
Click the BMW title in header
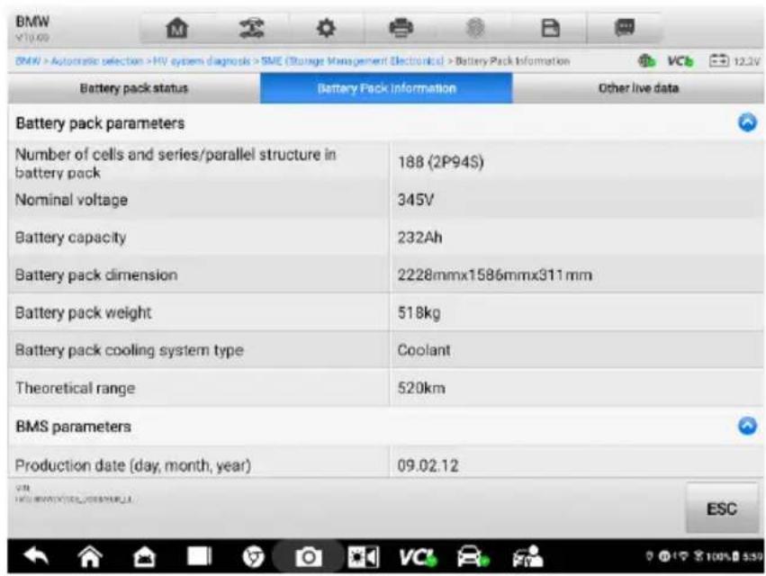32,22
